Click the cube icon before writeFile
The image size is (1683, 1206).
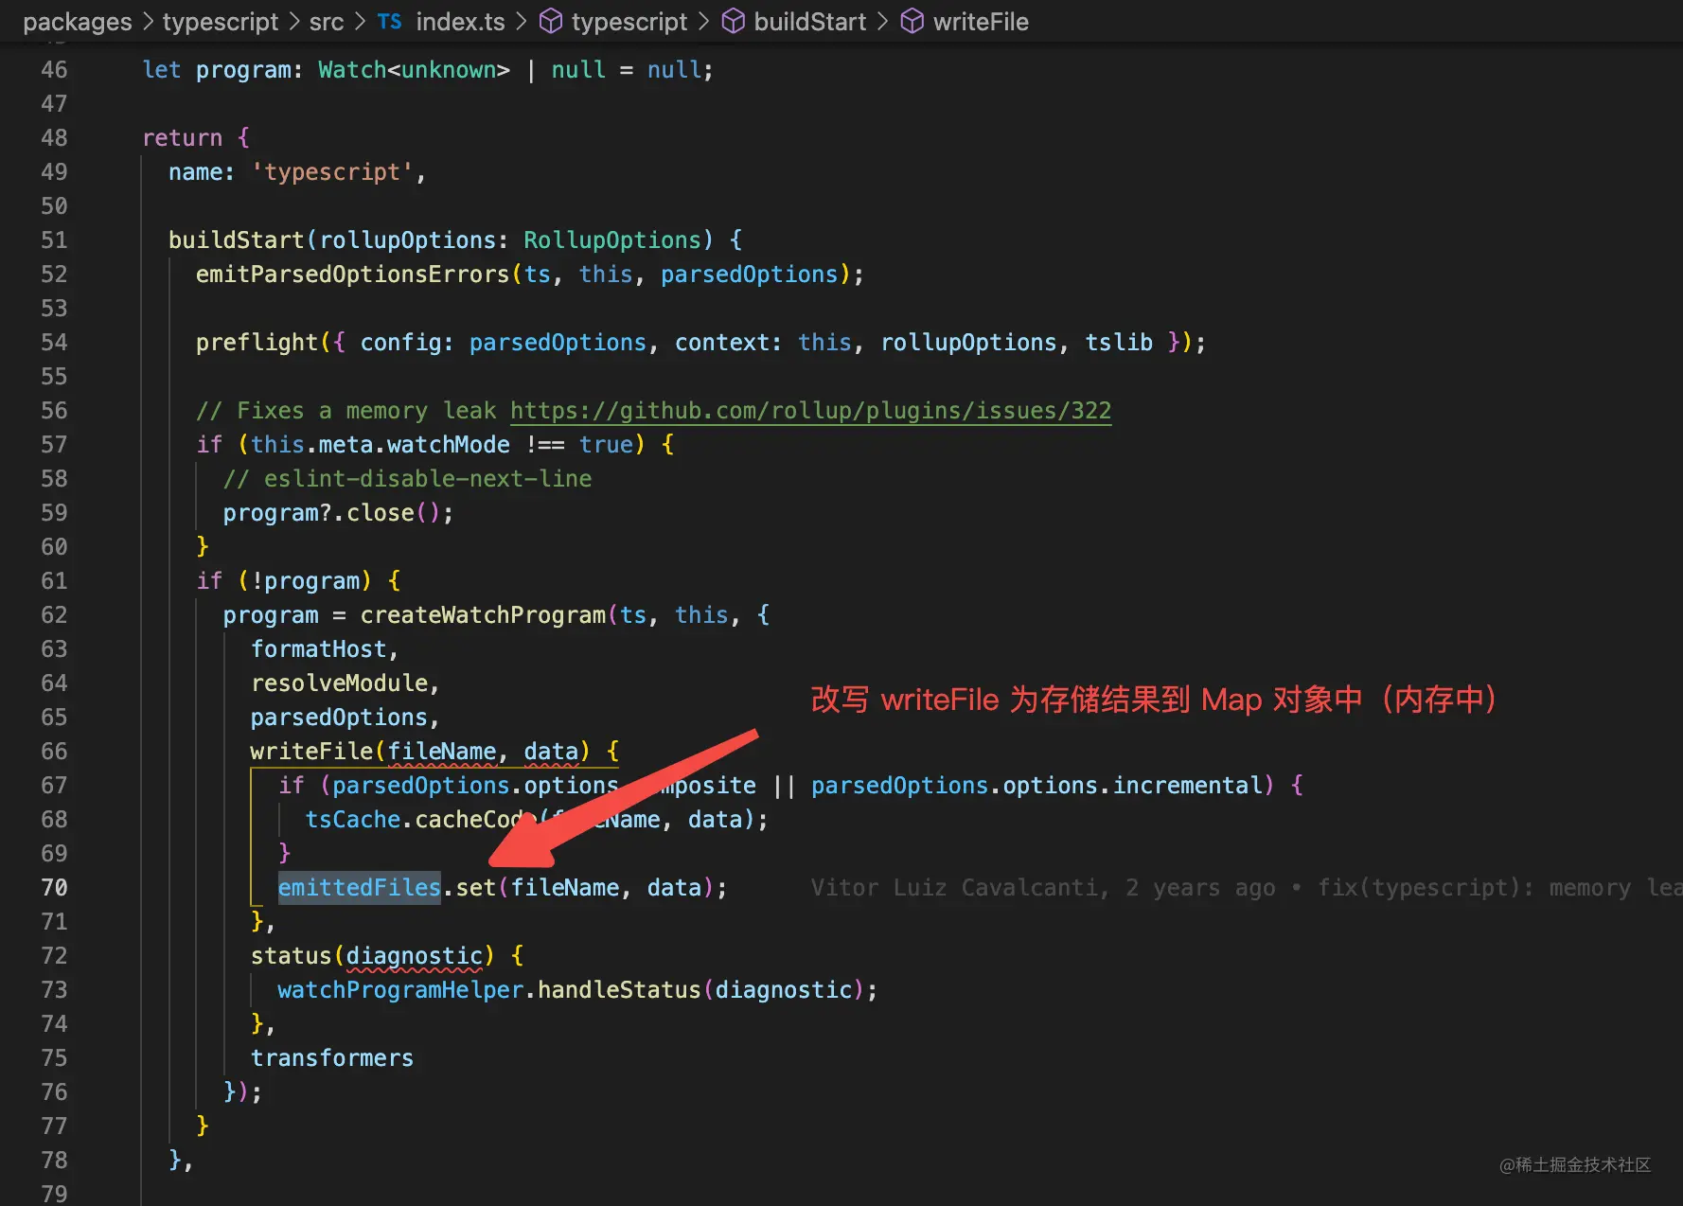[912, 22]
